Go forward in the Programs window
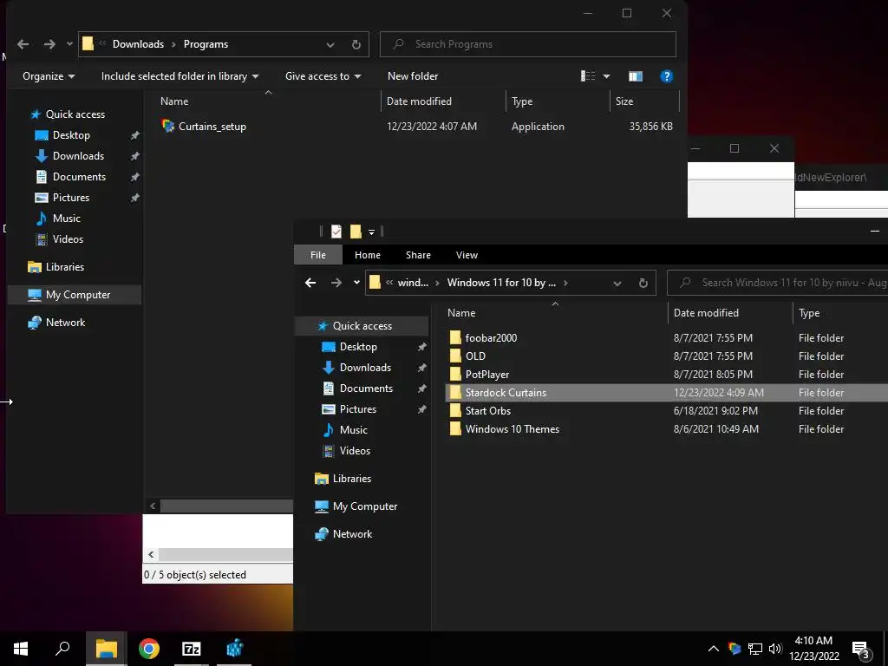 click(x=49, y=44)
